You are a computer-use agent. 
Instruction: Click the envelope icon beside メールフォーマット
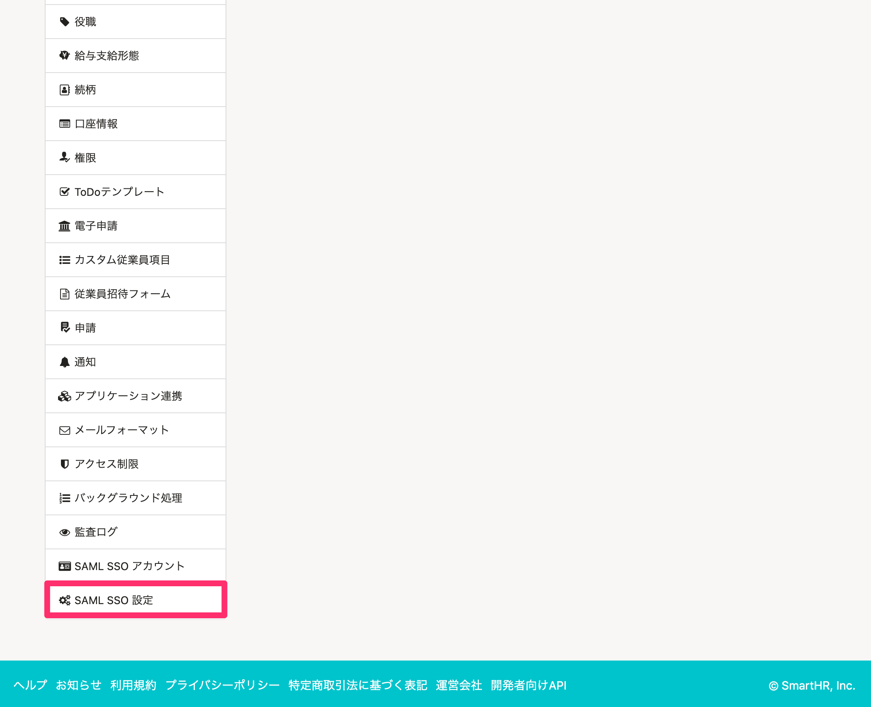coord(64,430)
